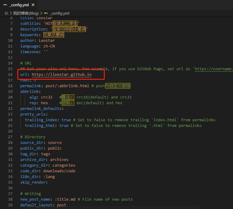Image resolution: width=233 pixels, height=209 pixels.
Task: Click the skip_render key
Action: click(x=33, y=182)
